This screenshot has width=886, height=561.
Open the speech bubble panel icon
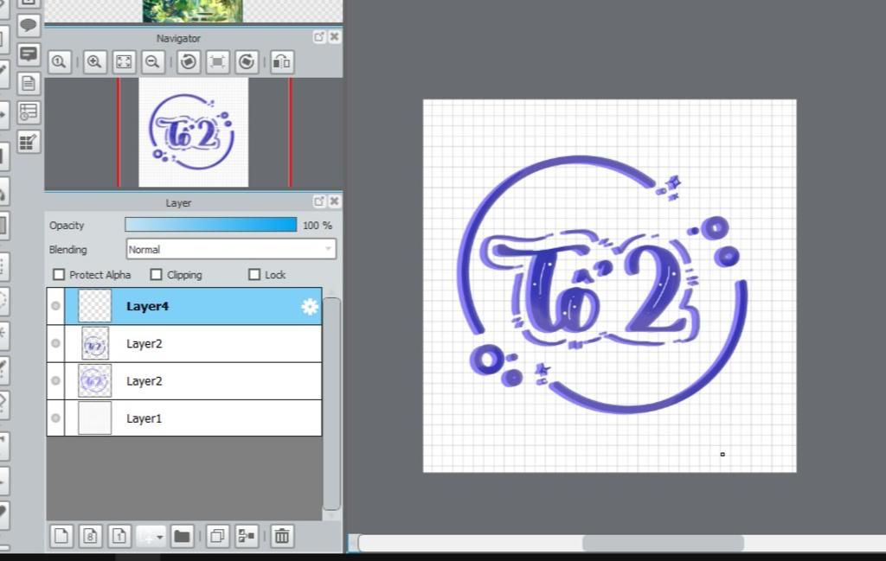pyautogui.click(x=29, y=25)
